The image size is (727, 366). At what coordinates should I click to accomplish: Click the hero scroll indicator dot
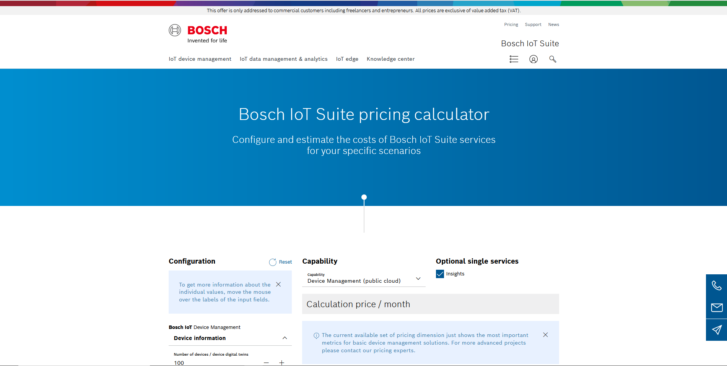coord(364,197)
